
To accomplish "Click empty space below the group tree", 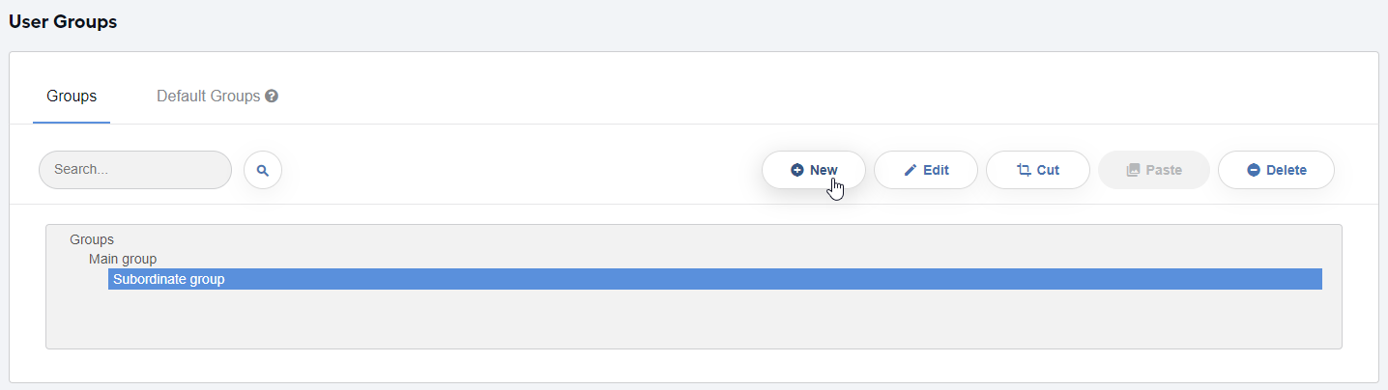I will [x=693, y=319].
